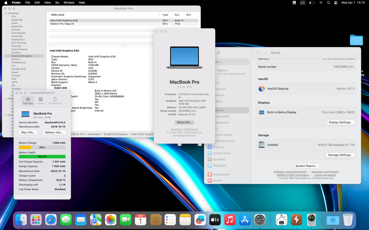The height and width of the screenshot is (230, 369).
Task: Open Contacts from the Dock
Action: click(x=156, y=220)
